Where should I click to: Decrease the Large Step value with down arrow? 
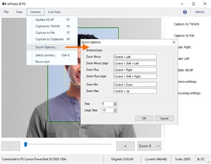point(115,111)
